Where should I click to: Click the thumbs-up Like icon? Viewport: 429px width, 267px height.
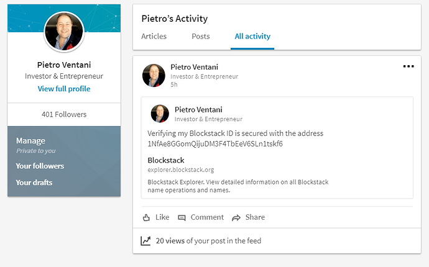point(146,217)
